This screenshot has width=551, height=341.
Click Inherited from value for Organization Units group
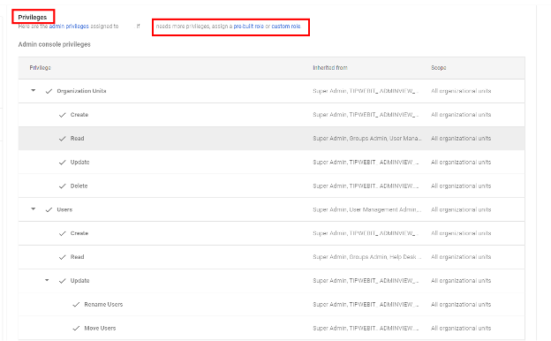(366, 91)
